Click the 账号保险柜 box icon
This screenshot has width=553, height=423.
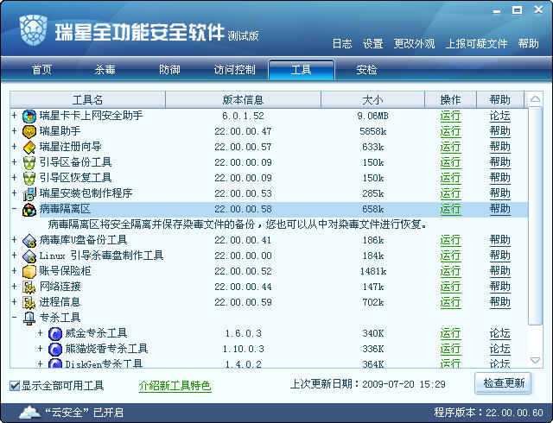pos(29,271)
